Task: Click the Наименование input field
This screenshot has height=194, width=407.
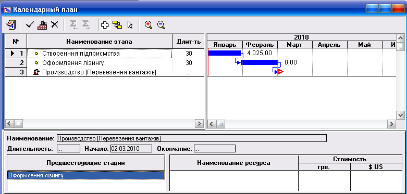Action: 191,138
